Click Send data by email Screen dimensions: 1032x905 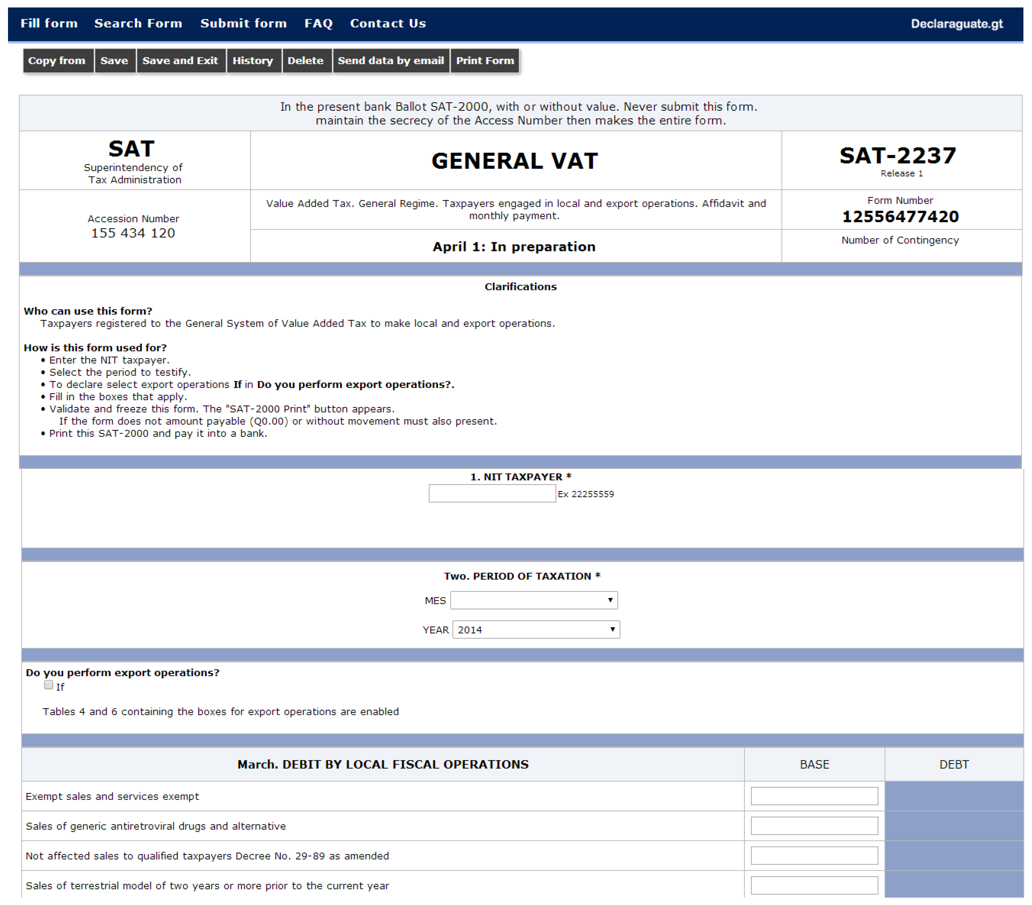(x=390, y=60)
